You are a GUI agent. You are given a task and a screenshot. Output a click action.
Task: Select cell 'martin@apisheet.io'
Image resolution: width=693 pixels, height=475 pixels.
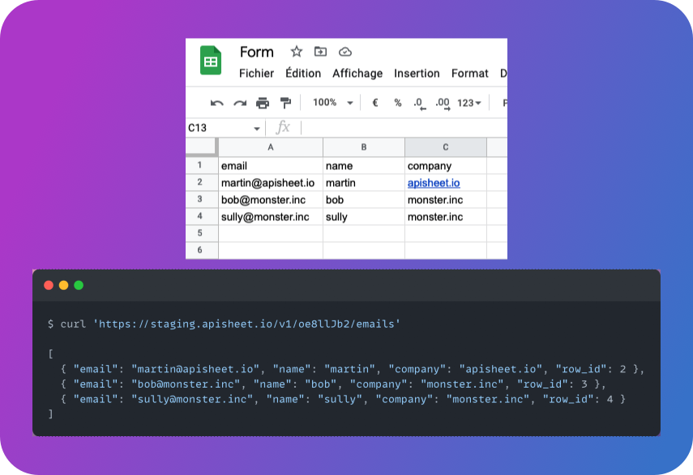click(x=271, y=183)
